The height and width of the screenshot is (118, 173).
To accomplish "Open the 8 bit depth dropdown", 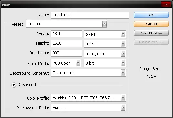I will (x=105, y=63).
